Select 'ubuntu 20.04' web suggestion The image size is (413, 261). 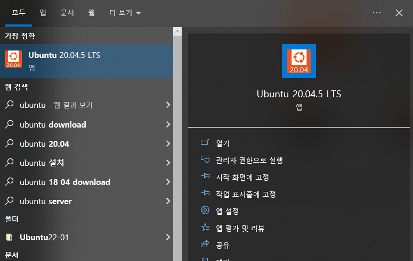click(x=86, y=144)
